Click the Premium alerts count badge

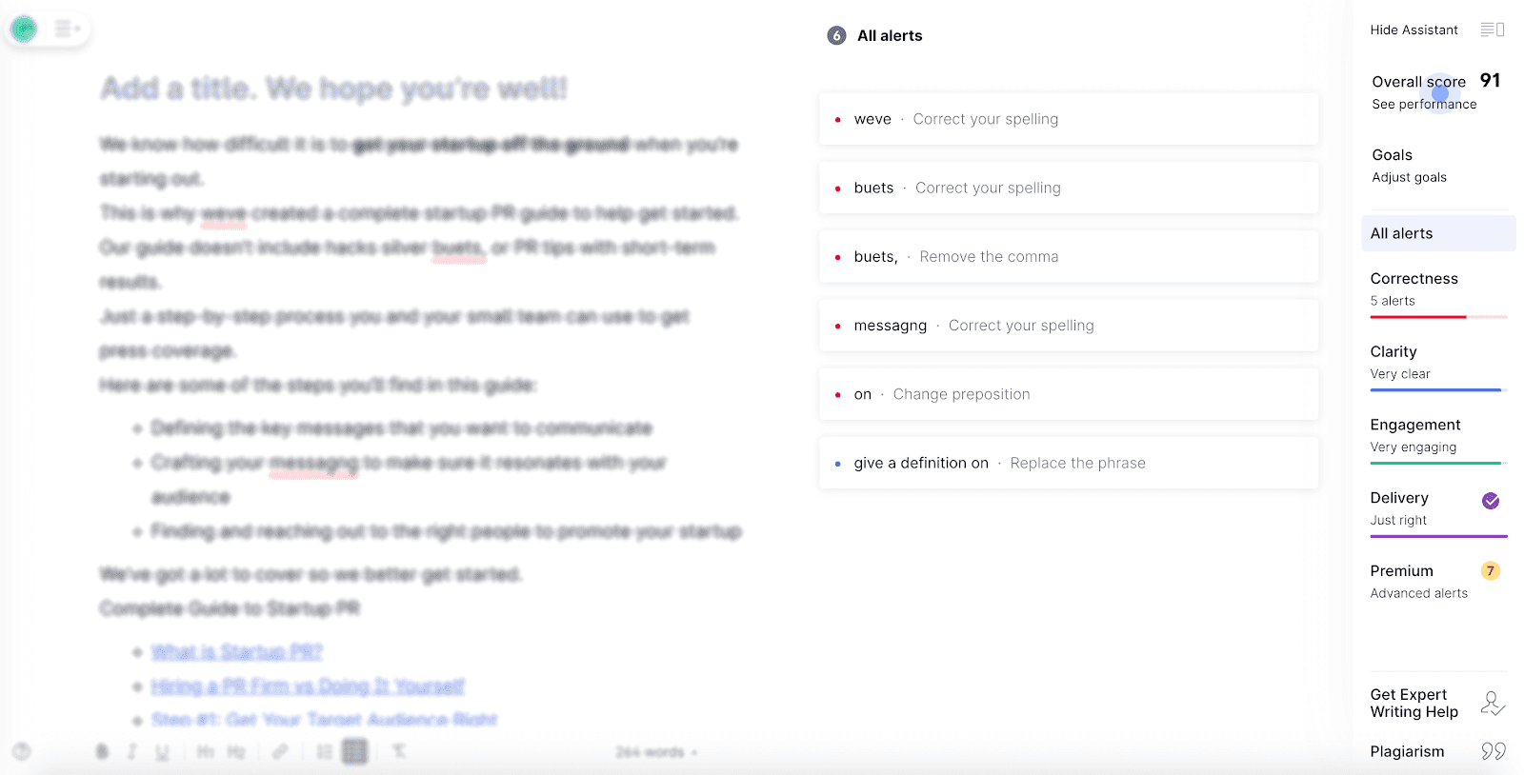pos(1491,571)
